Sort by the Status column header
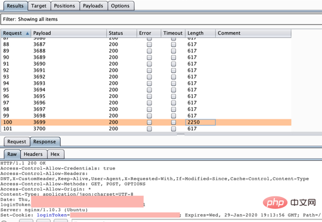Viewport: 322px width, 222px height. coord(122,33)
